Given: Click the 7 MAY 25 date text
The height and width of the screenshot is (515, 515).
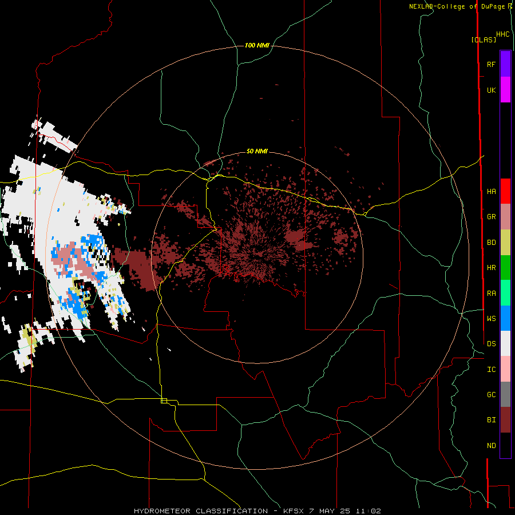Looking at the screenshot, I should point(330,511).
